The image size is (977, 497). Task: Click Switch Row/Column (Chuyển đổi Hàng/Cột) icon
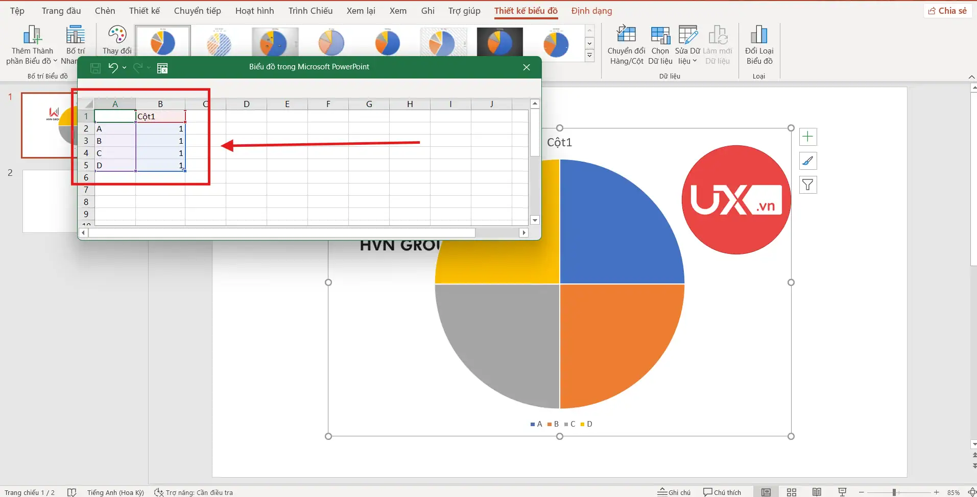[x=626, y=36]
